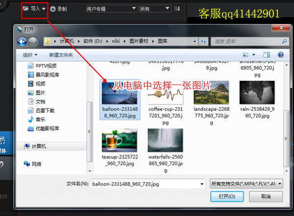Select the Record radio button
Viewport: 294px width, 216px height.
(53, 9)
